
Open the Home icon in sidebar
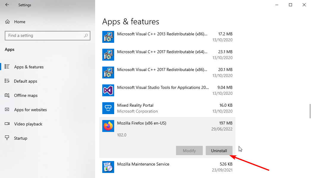(x=7, y=22)
